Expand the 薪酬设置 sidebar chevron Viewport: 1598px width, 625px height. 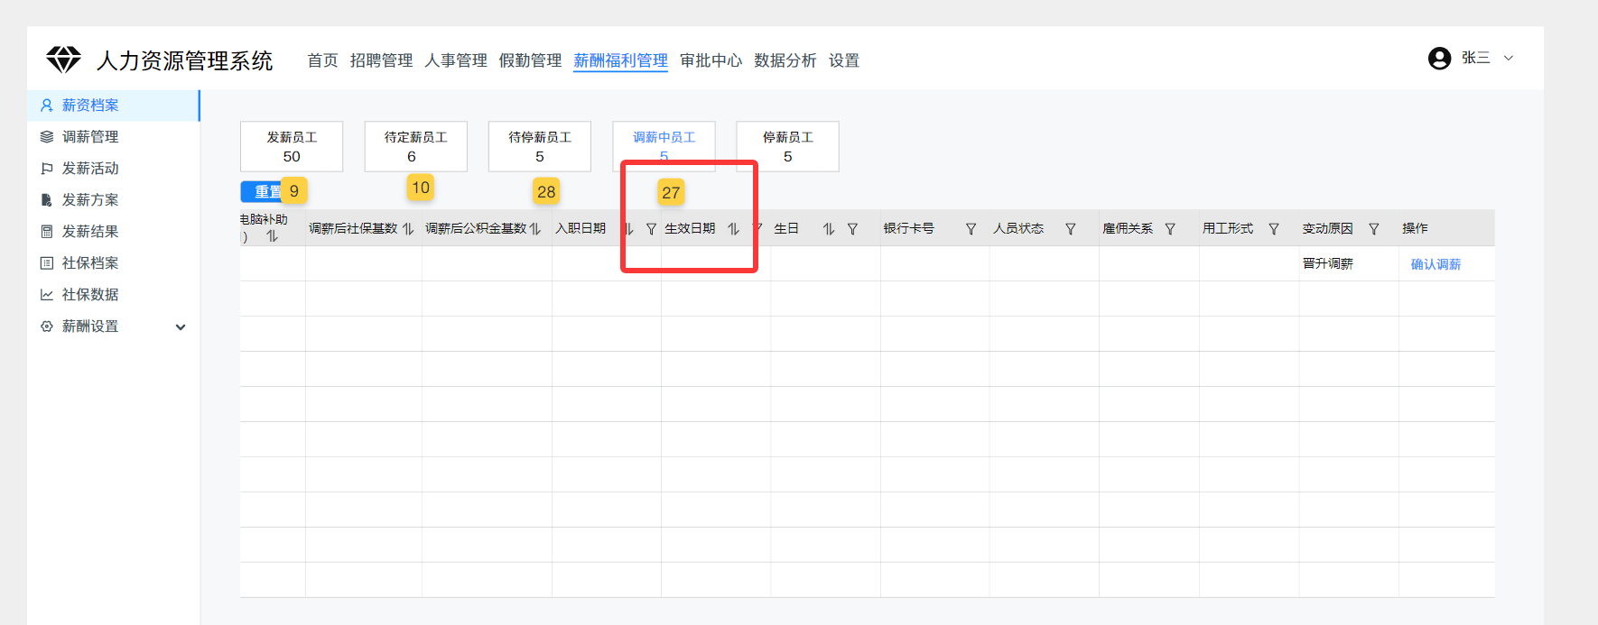pos(181,326)
